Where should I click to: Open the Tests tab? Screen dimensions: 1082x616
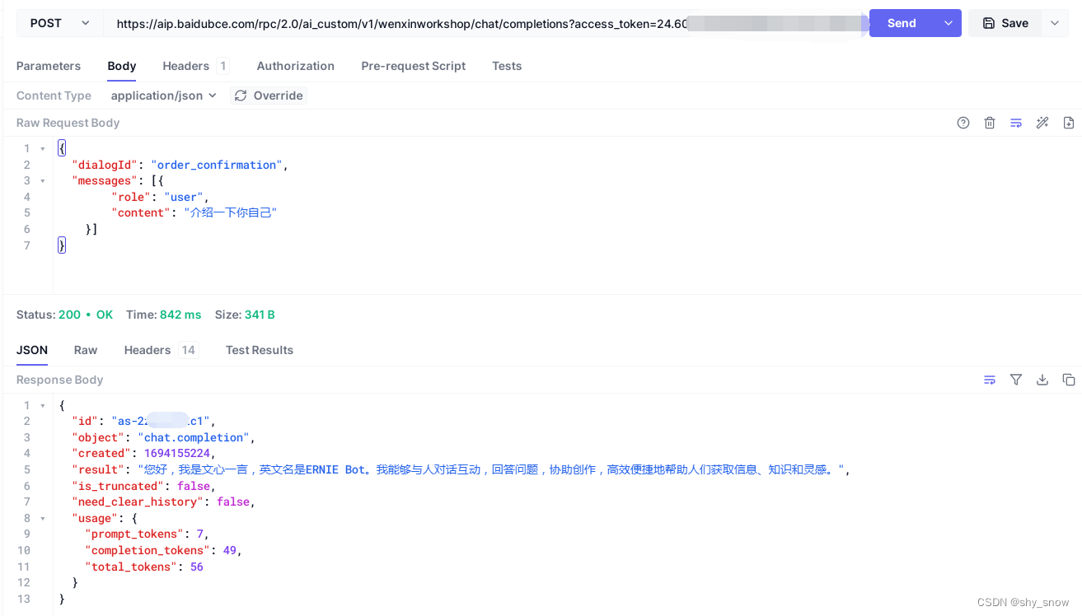click(507, 66)
